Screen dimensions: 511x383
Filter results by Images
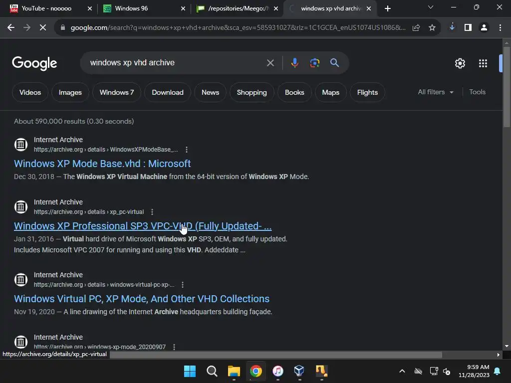[x=70, y=92]
